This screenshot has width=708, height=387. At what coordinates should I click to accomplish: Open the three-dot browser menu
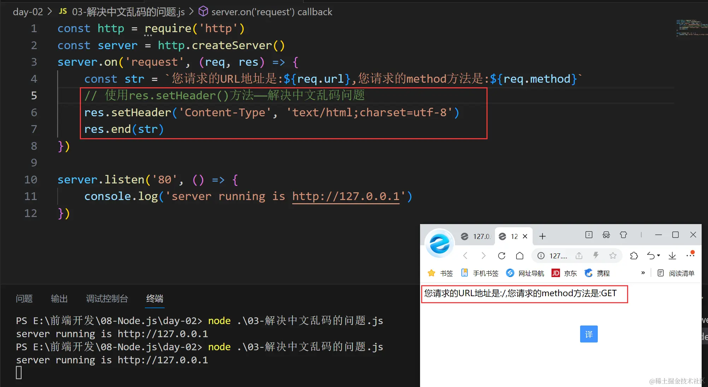(x=690, y=255)
